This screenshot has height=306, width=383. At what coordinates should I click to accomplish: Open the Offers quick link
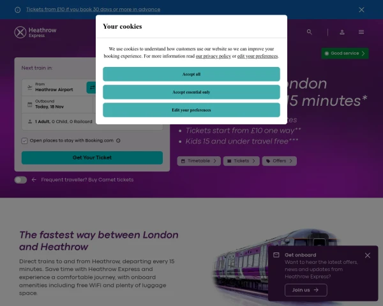280,161
